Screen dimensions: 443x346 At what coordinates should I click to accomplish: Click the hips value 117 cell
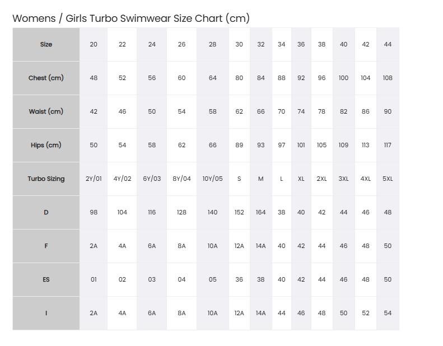(388, 145)
